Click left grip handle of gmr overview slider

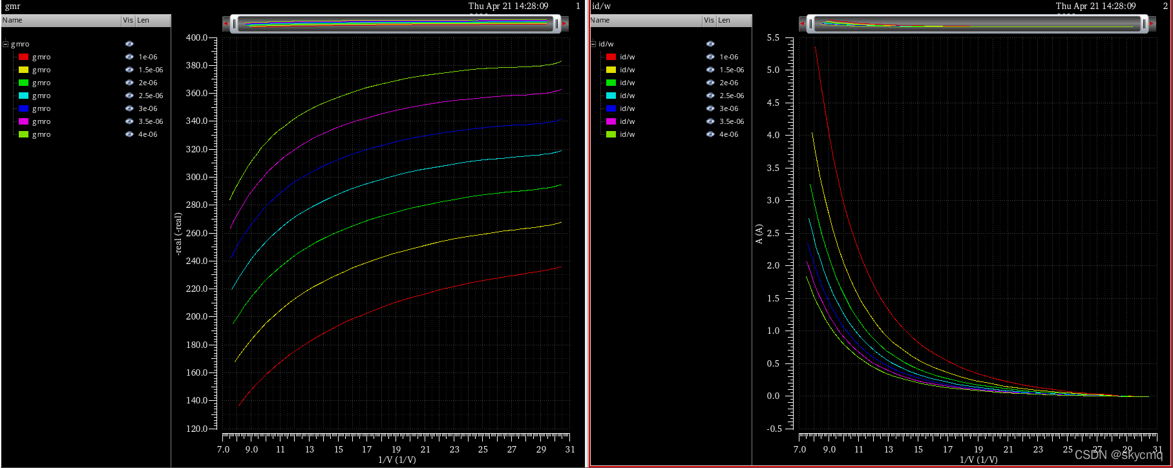click(x=234, y=24)
